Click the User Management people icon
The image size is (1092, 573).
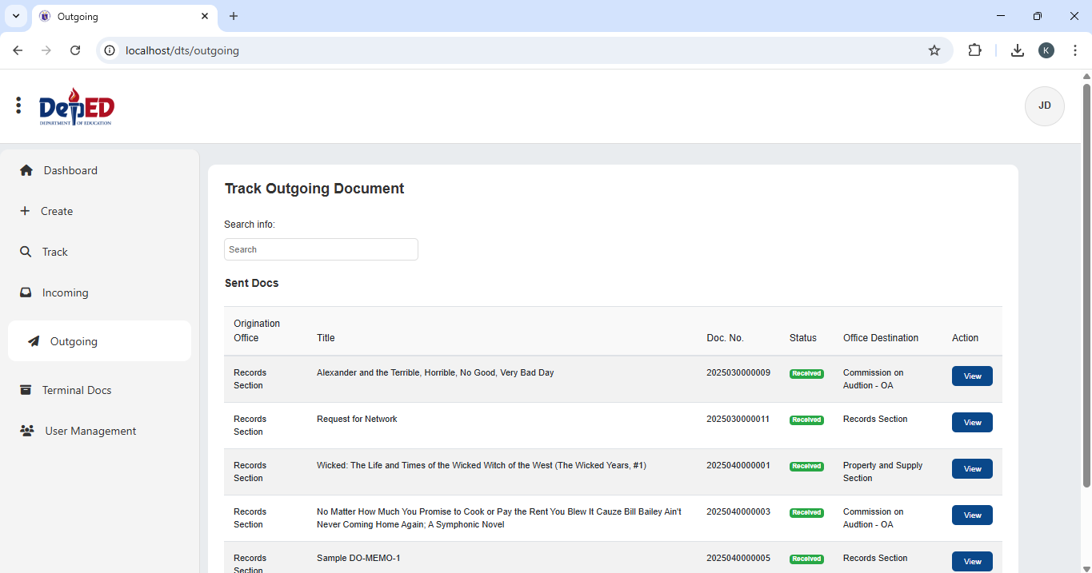point(27,431)
